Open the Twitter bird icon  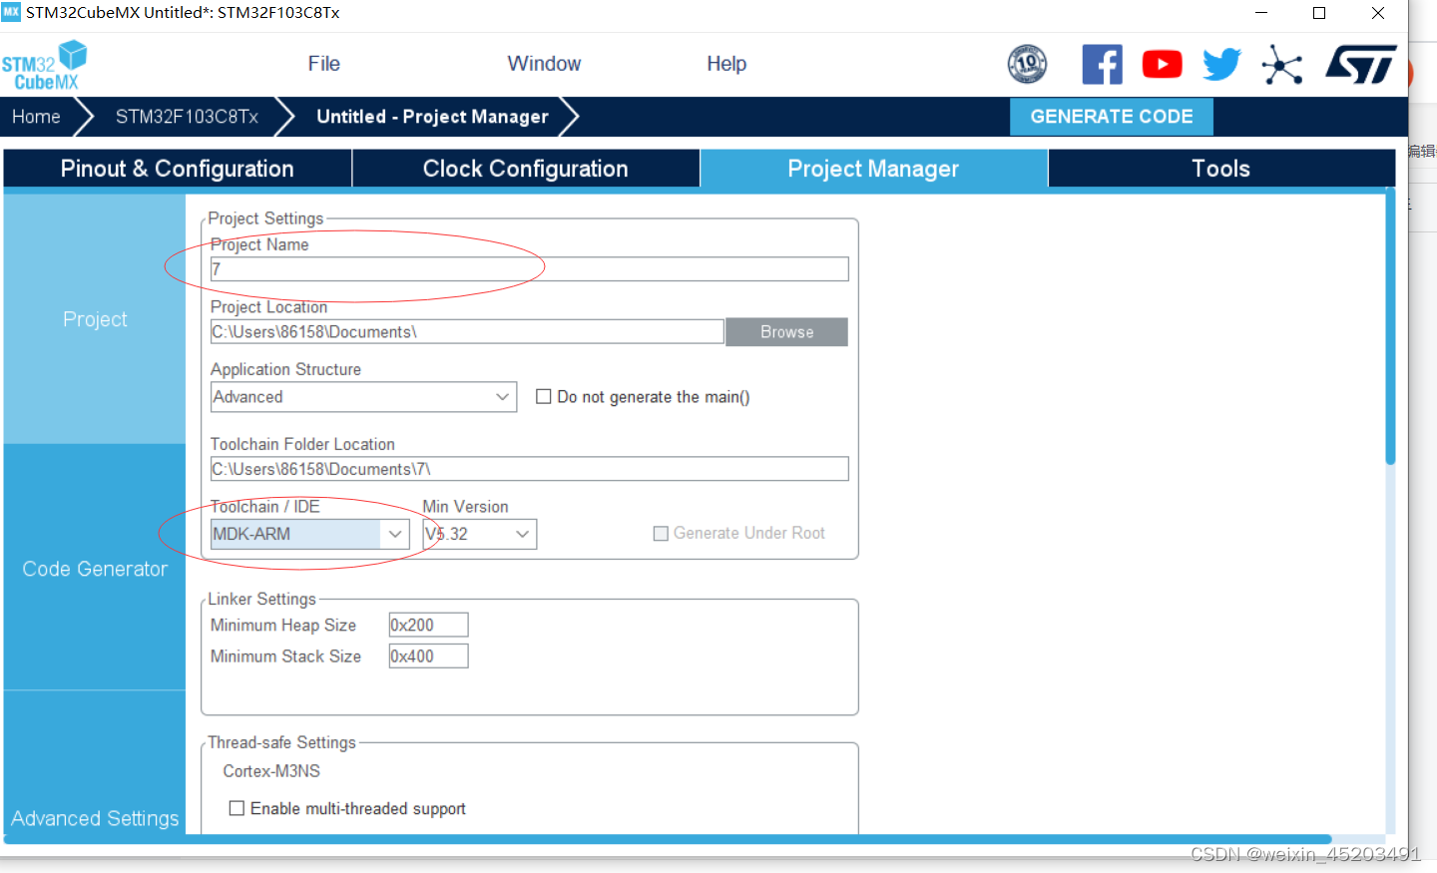coord(1221,65)
